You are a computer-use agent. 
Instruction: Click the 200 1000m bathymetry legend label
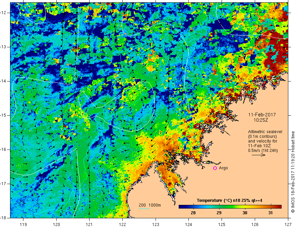coord(150,205)
